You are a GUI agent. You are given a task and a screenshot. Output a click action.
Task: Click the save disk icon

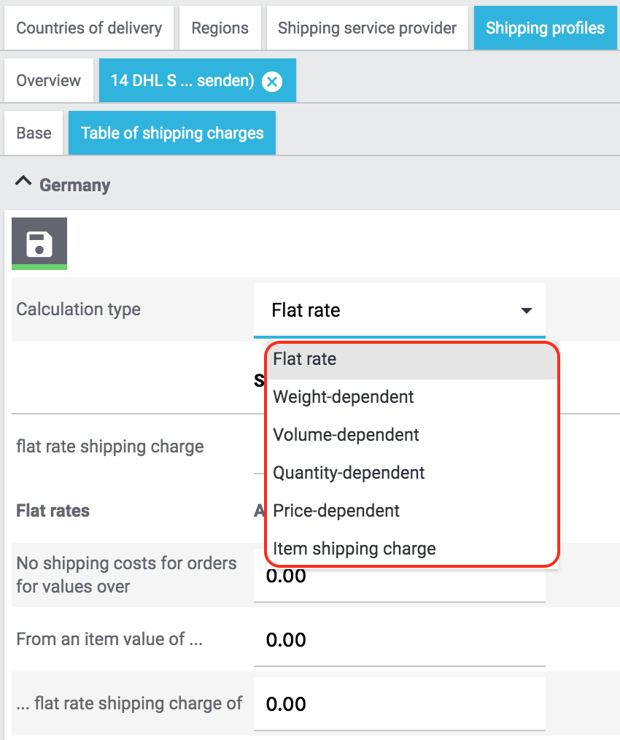click(x=39, y=244)
